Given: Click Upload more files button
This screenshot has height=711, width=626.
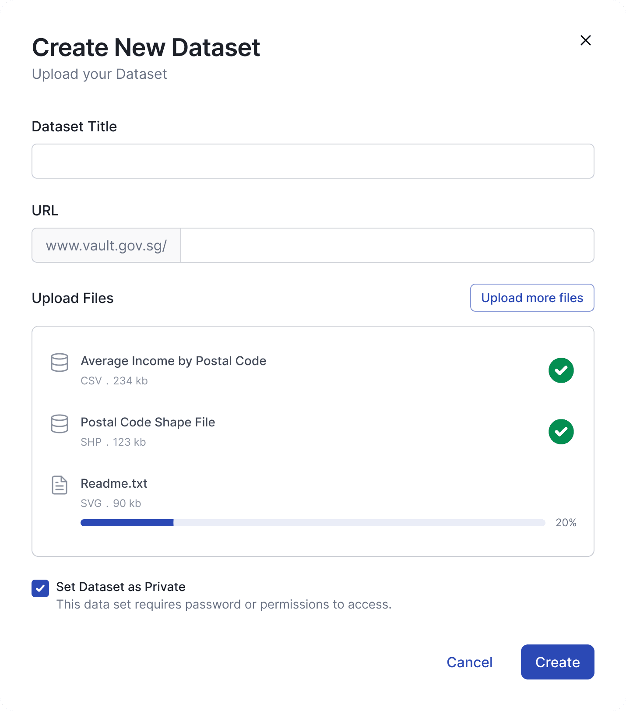Looking at the screenshot, I should point(532,298).
